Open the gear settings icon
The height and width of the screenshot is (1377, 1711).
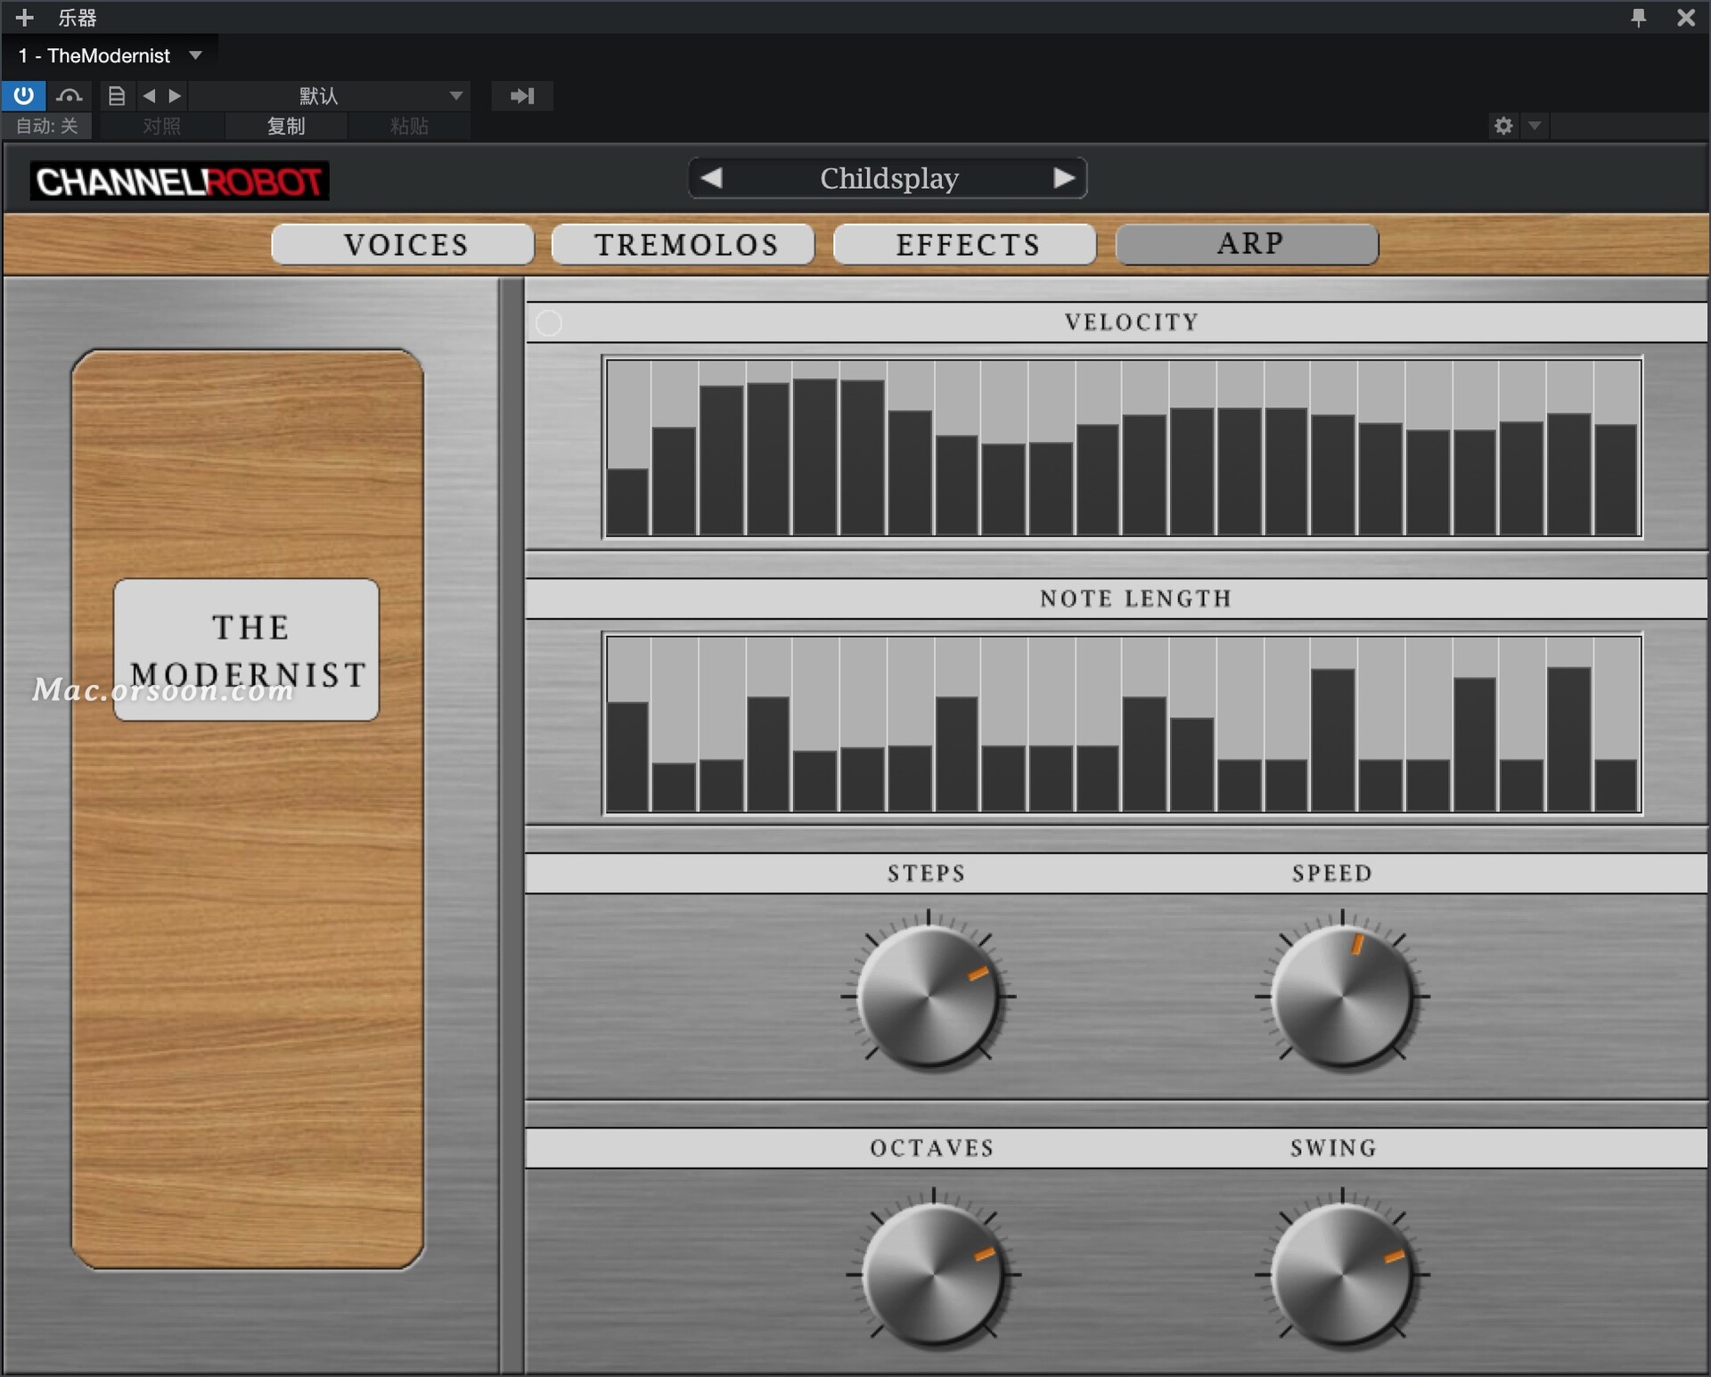point(1503,126)
